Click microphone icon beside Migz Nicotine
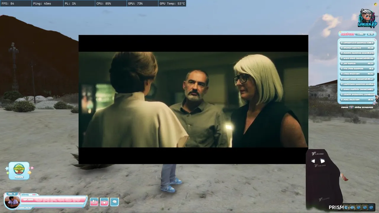 (342, 100)
